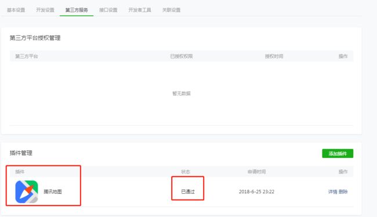Select the 腾讯地图 plugin name
Image resolution: width=377 pixels, height=217 pixels.
coord(53,191)
